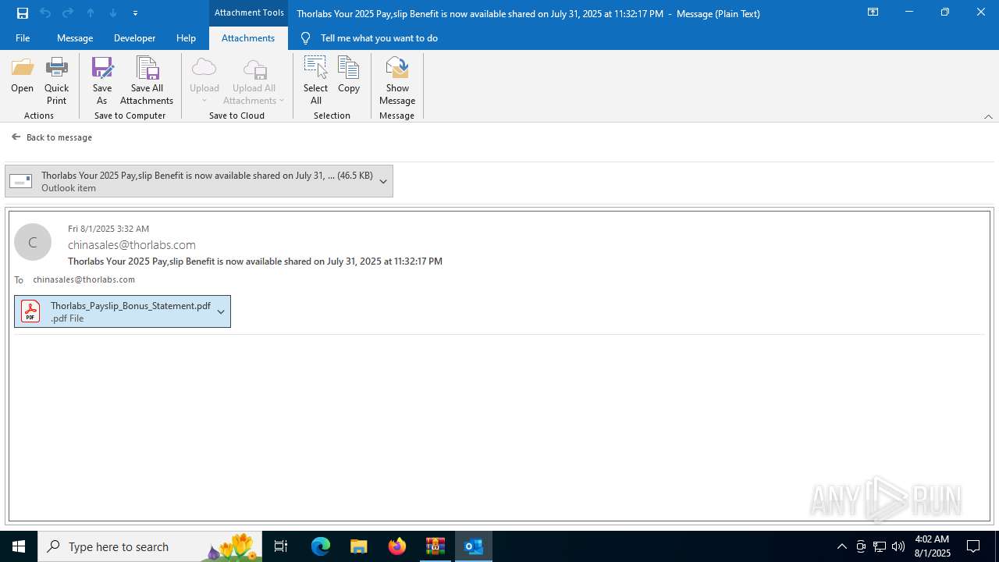The height and width of the screenshot is (562, 999).
Task: Launch Firefox from taskbar
Action: 397,546
